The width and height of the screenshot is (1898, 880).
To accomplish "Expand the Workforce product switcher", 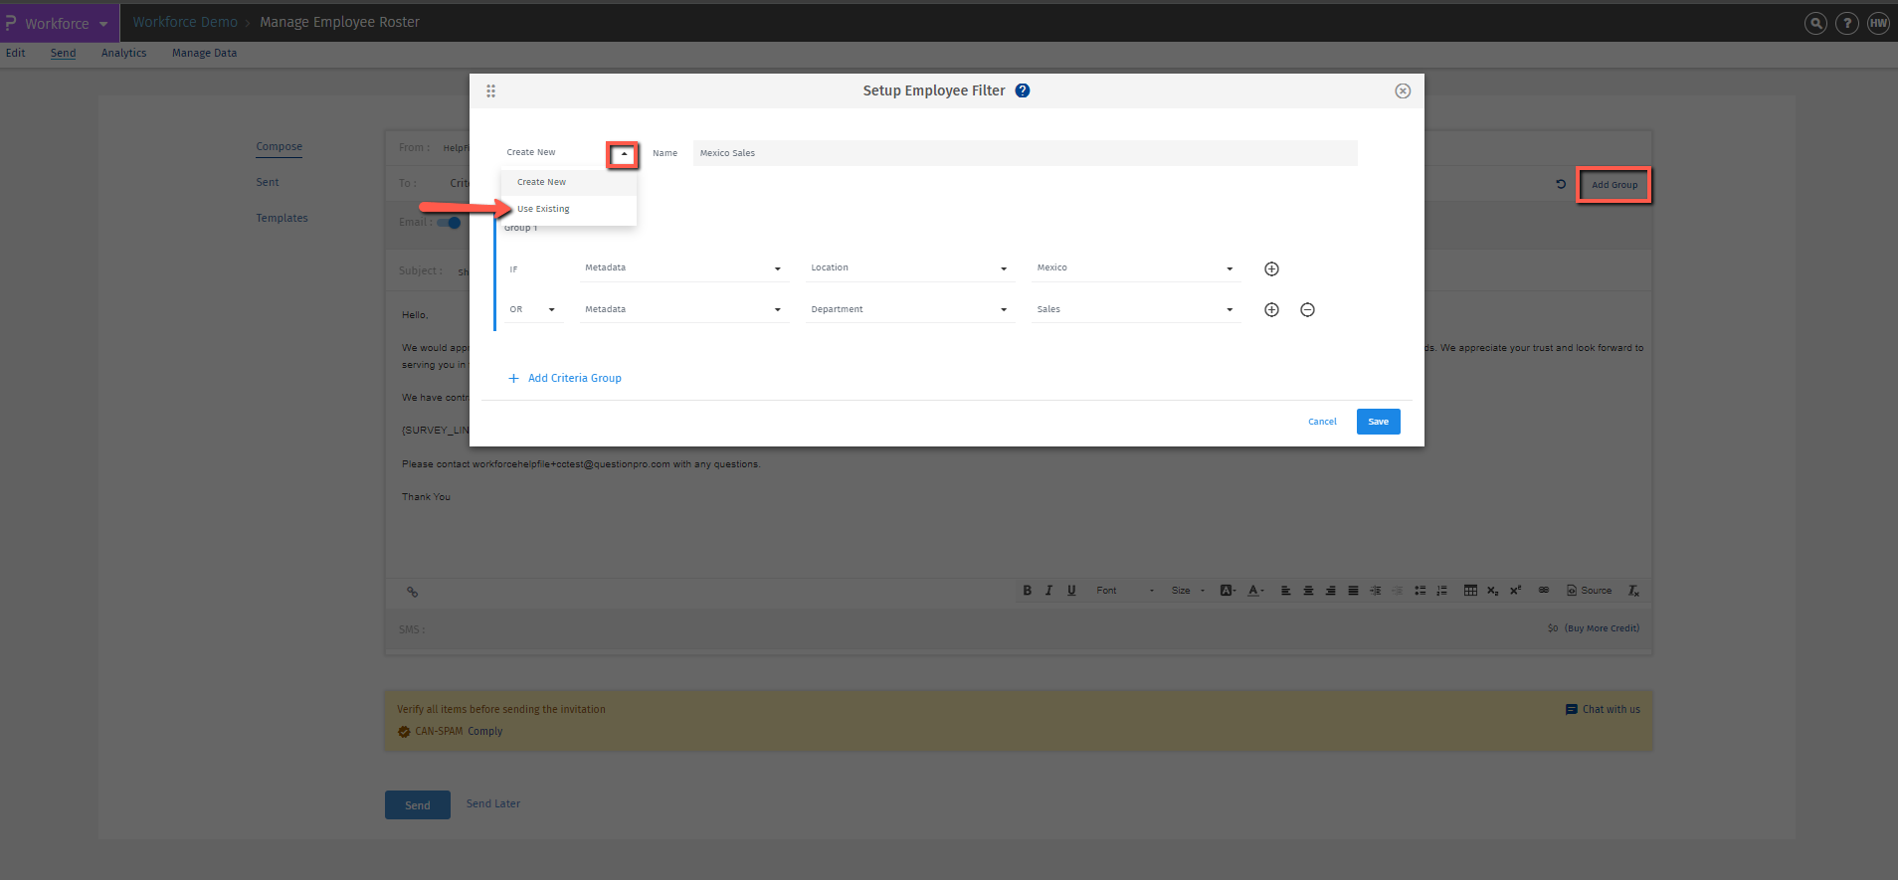I will point(60,23).
